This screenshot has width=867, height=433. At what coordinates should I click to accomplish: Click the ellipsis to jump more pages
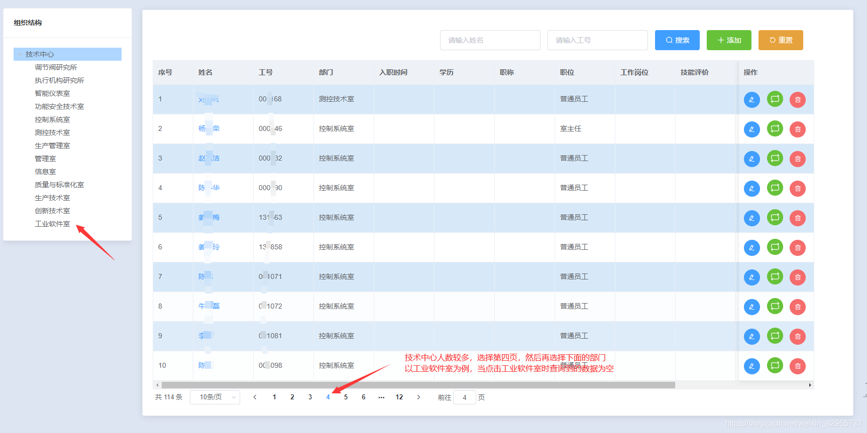(x=381, y=397)
